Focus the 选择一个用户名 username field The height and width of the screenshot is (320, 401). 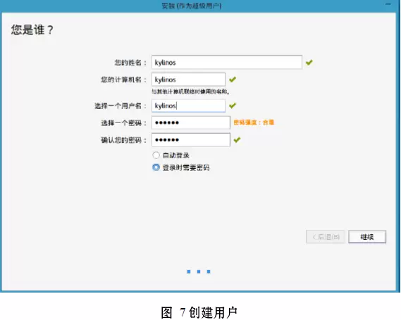pyautogui.click(x=188, y=105)
